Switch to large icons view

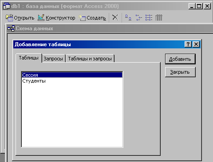tap(128, 17)
